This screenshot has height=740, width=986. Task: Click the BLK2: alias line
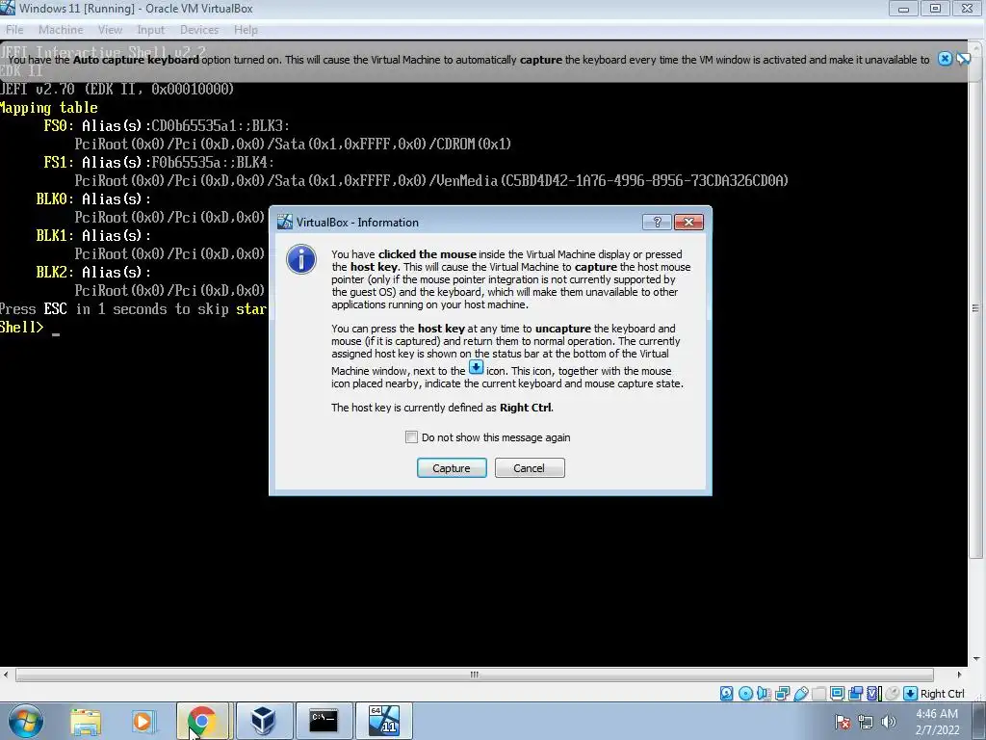coord(93,272)
